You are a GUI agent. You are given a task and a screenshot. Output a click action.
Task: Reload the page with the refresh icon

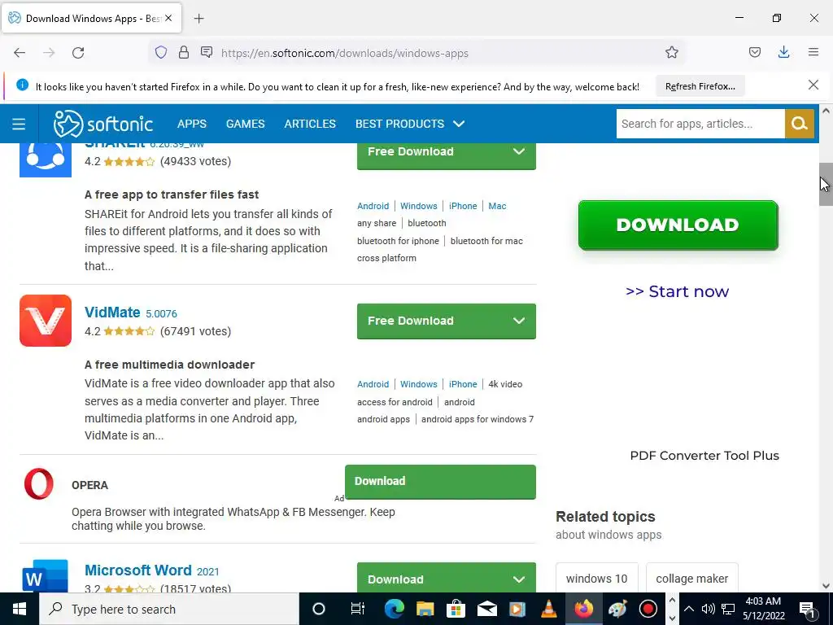tap(78, 53)
